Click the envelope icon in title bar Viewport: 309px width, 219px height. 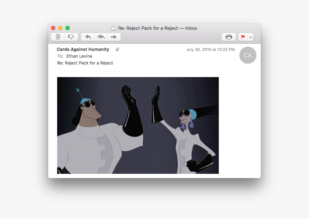point(114,28)
